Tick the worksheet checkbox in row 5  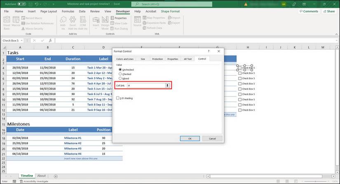coord(240,73)
